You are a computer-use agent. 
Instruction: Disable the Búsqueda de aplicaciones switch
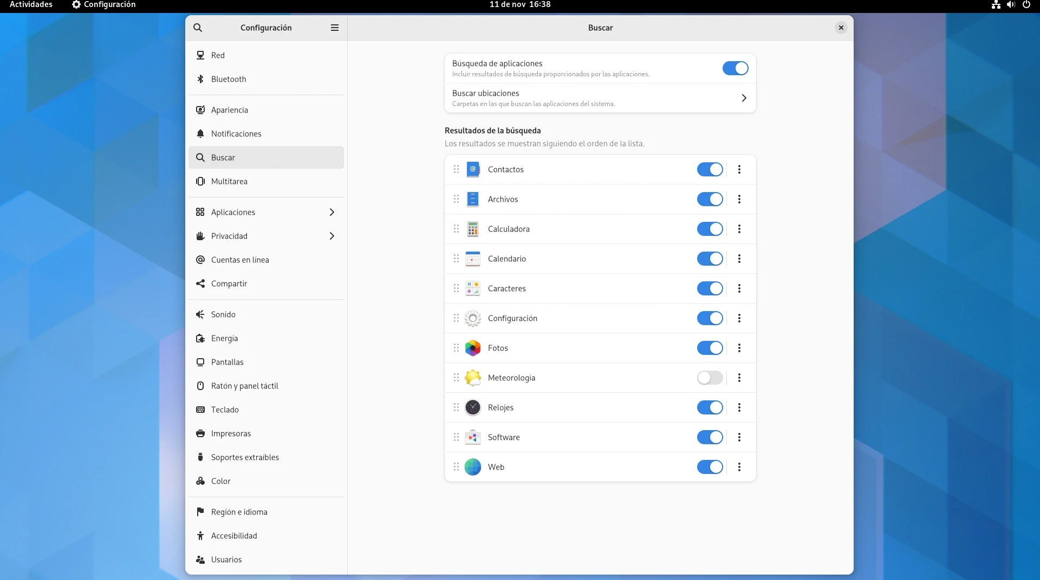point(735,68)
